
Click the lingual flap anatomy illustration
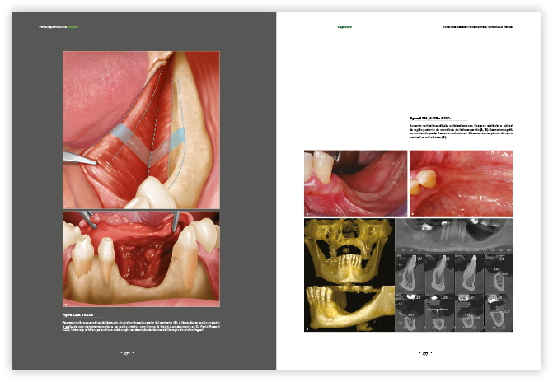142,129
